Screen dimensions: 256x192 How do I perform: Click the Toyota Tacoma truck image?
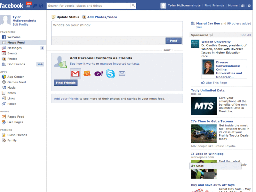(x=204, y=134)
